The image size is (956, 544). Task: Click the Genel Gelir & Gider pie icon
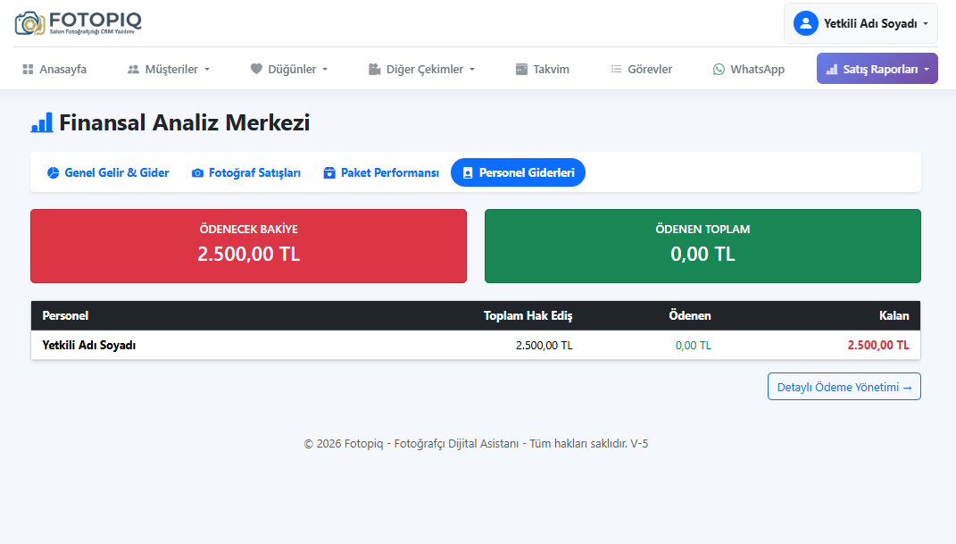coord(53,173)
